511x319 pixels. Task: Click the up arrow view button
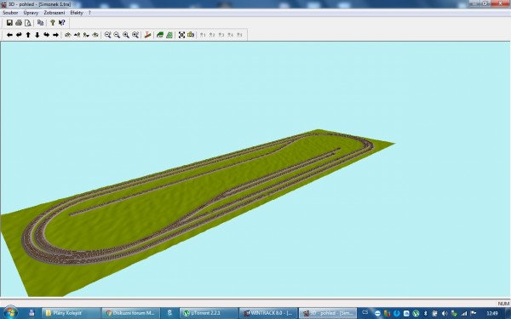[x=28, y=35]
